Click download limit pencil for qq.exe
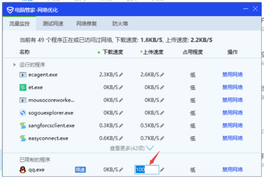The width and height of the screenshot is (264, 179). point(121,169)
